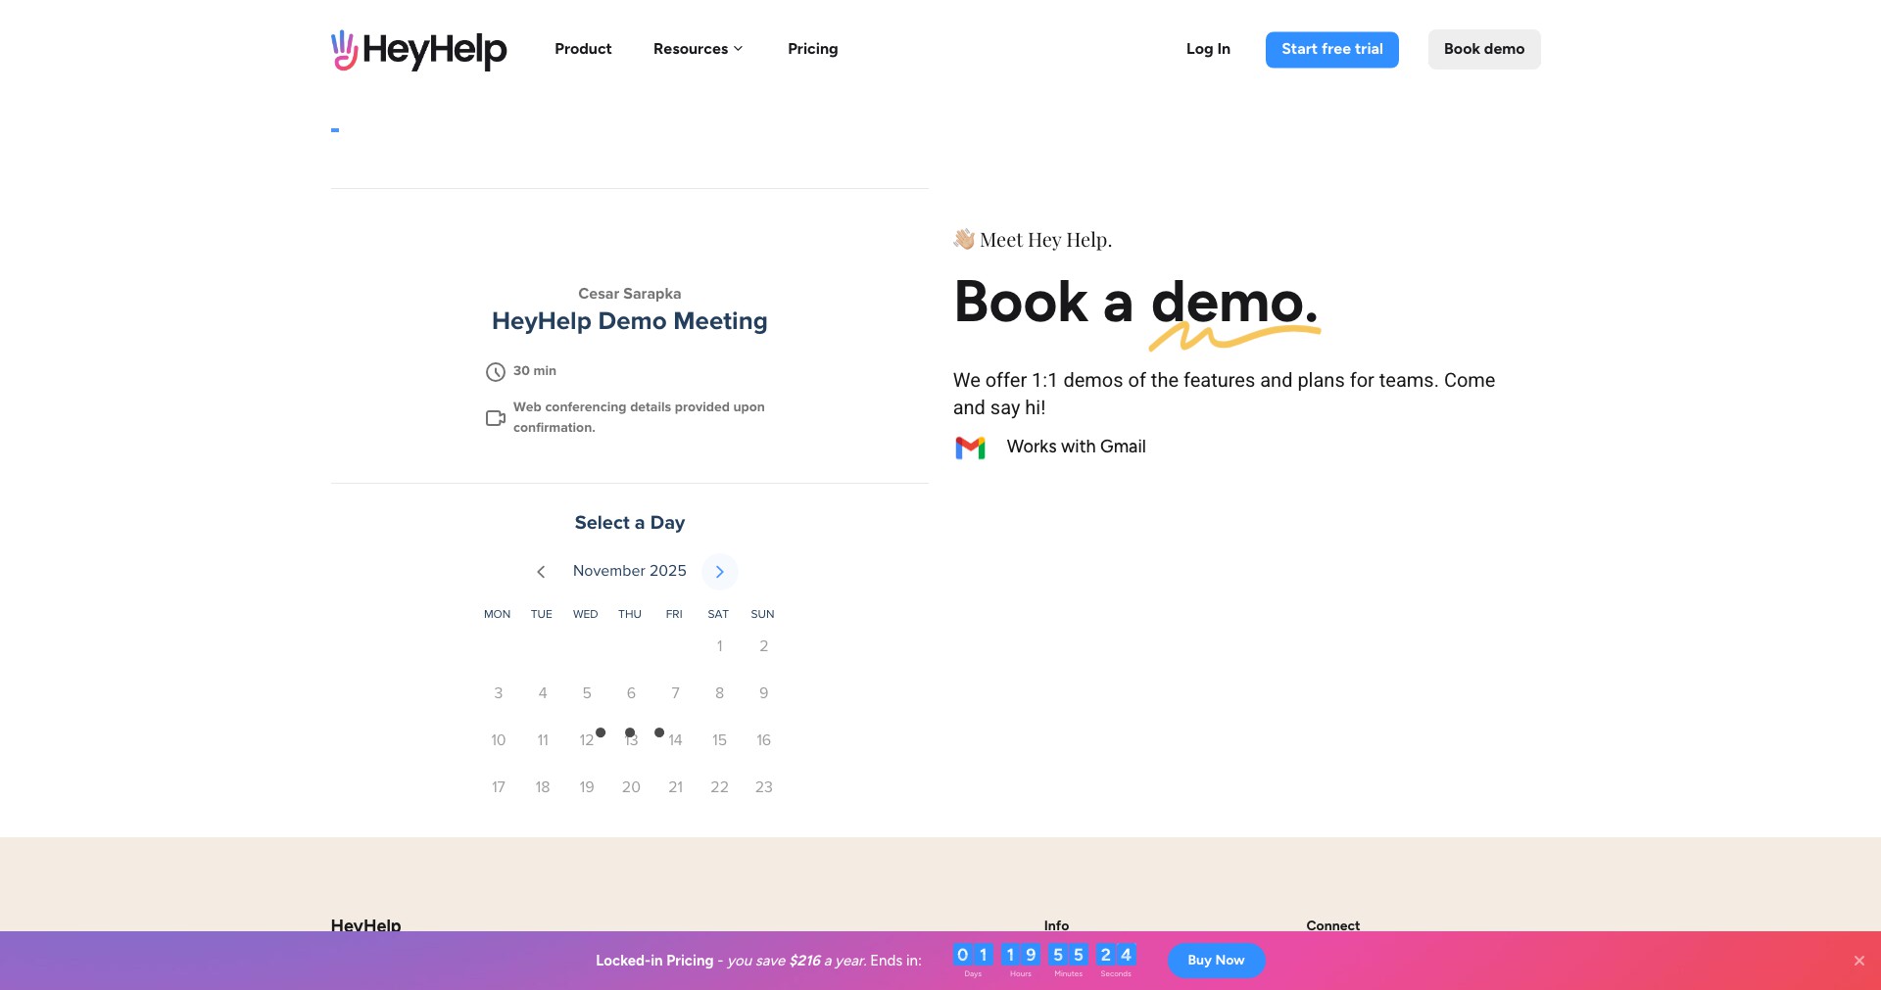This screenshot has width=1881, height=990.
Task: Go to previous month in calendar
Action: coord(541,572)
